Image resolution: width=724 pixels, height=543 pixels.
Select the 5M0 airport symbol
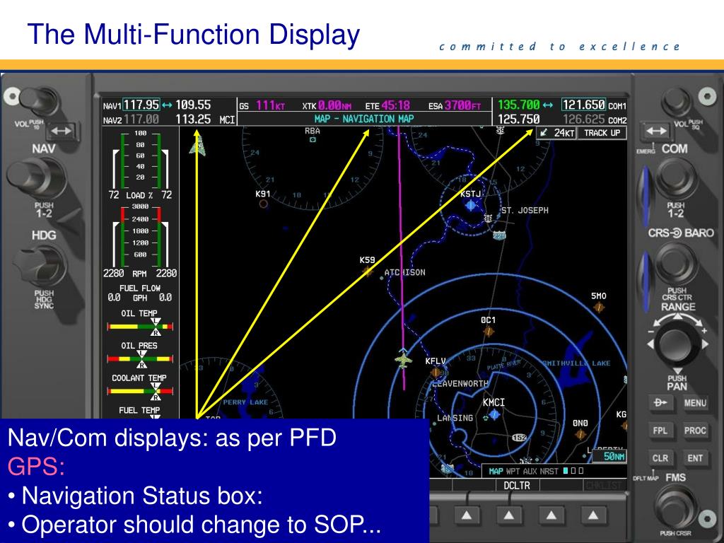[x=599, y=307]
